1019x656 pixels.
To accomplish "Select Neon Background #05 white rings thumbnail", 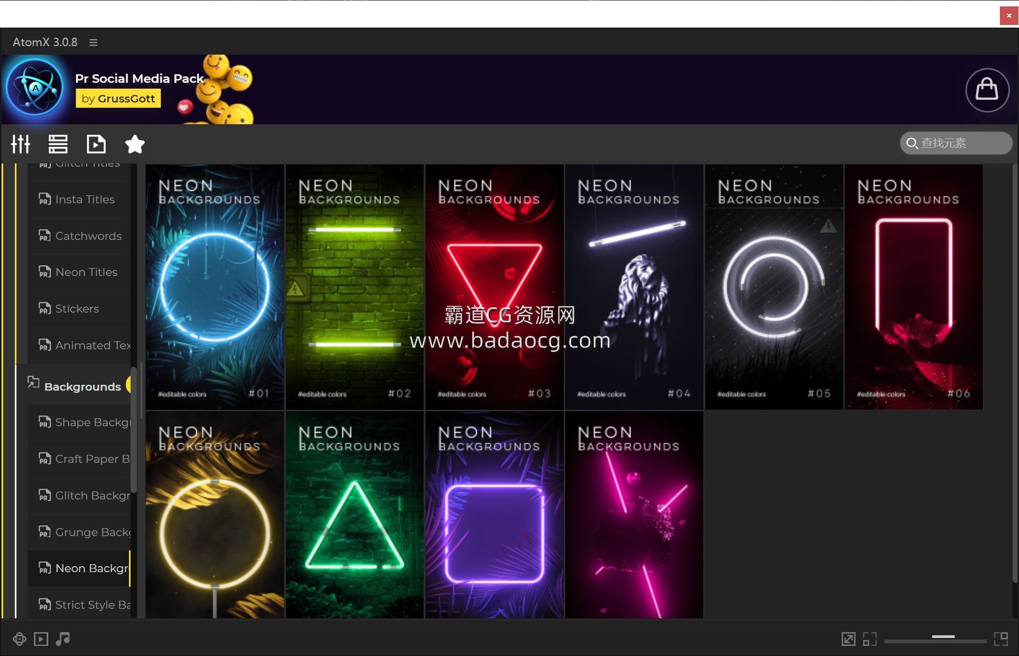I will coord(774,287).
